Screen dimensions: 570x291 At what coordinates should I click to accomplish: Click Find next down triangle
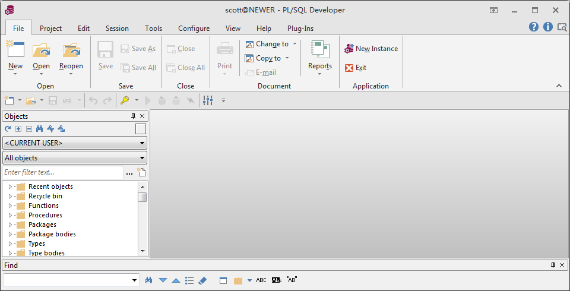point(163,280)
